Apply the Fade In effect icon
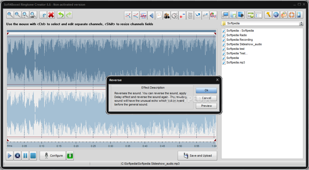309x170 pixels. (x=128, y=15)
